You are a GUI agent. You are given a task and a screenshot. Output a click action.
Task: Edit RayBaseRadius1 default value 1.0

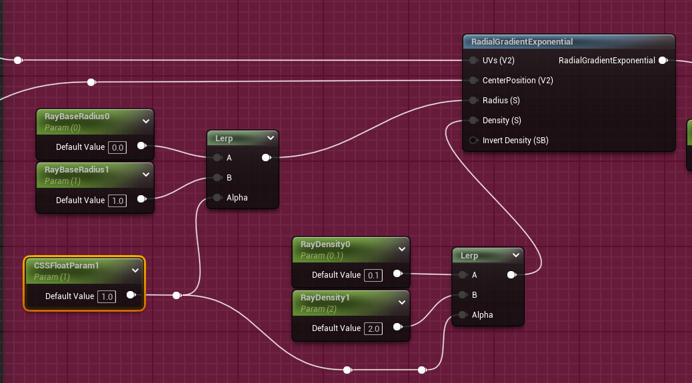[117, 200]
